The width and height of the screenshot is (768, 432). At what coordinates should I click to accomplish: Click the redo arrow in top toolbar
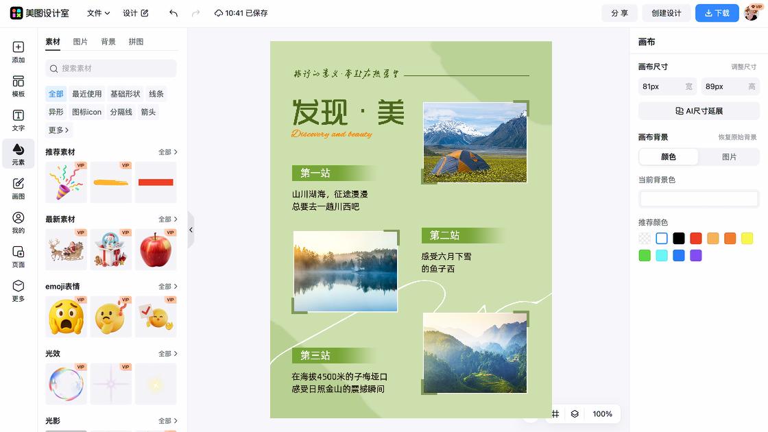pos(195,13)
